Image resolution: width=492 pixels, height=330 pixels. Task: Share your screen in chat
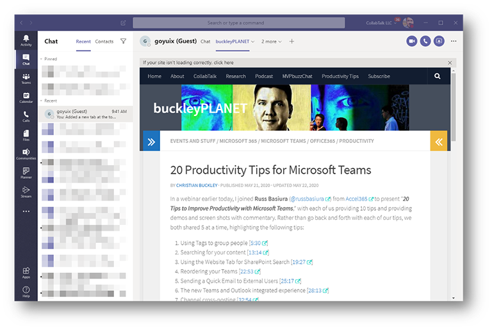[439, 41]
